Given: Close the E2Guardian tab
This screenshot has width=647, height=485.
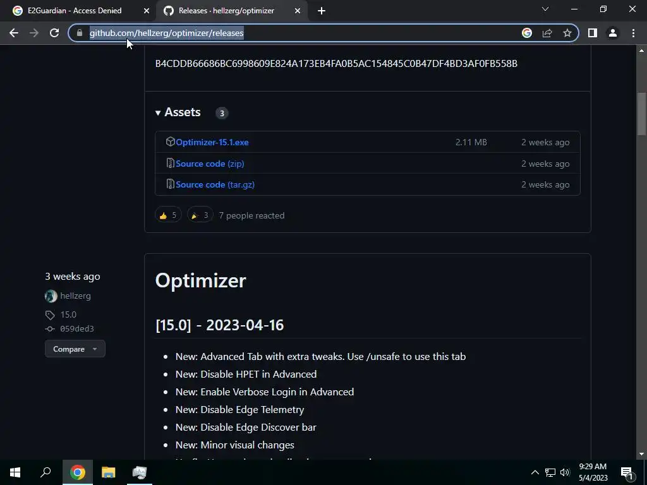Looking at the screenshot, I should click(147, 11).
